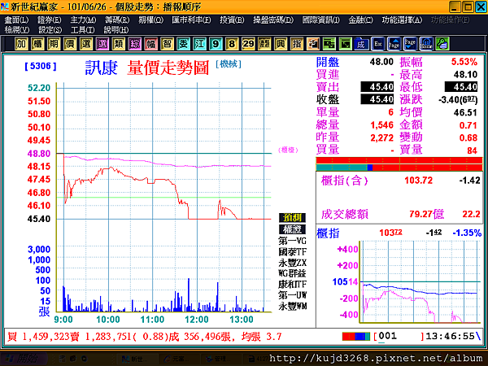
Task: Select warrant WG群益 in list
Action: 292,273
